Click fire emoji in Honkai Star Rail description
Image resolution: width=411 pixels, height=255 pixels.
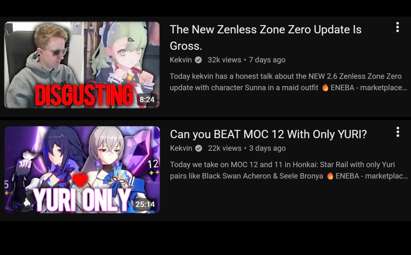(330, 176)
